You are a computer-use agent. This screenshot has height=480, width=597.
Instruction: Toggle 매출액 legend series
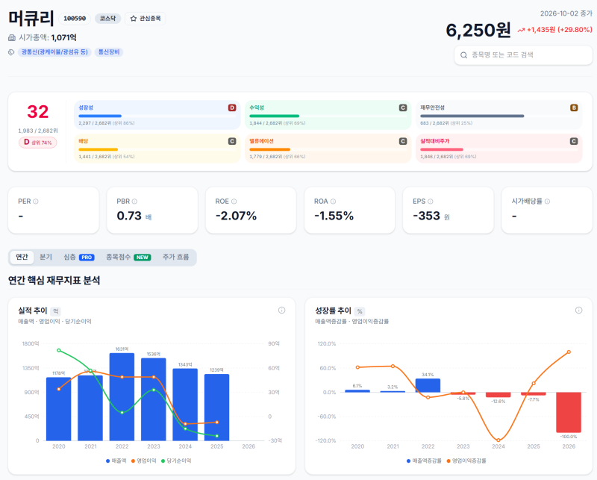coord(116,461)
